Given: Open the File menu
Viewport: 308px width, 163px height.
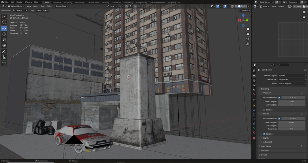Looking at the screenshot, I should click(7, 2).
